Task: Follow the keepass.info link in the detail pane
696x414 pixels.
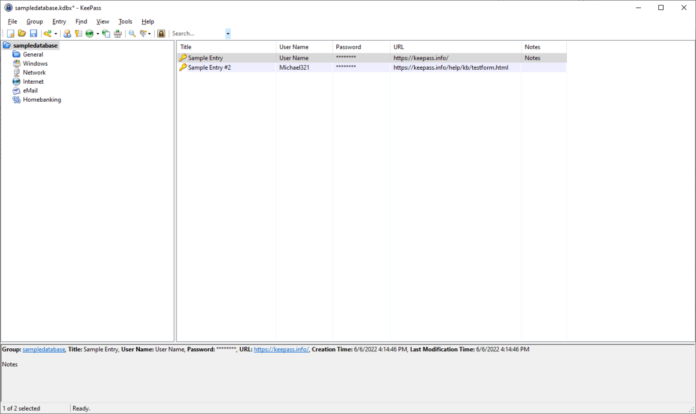Action: 281,349
